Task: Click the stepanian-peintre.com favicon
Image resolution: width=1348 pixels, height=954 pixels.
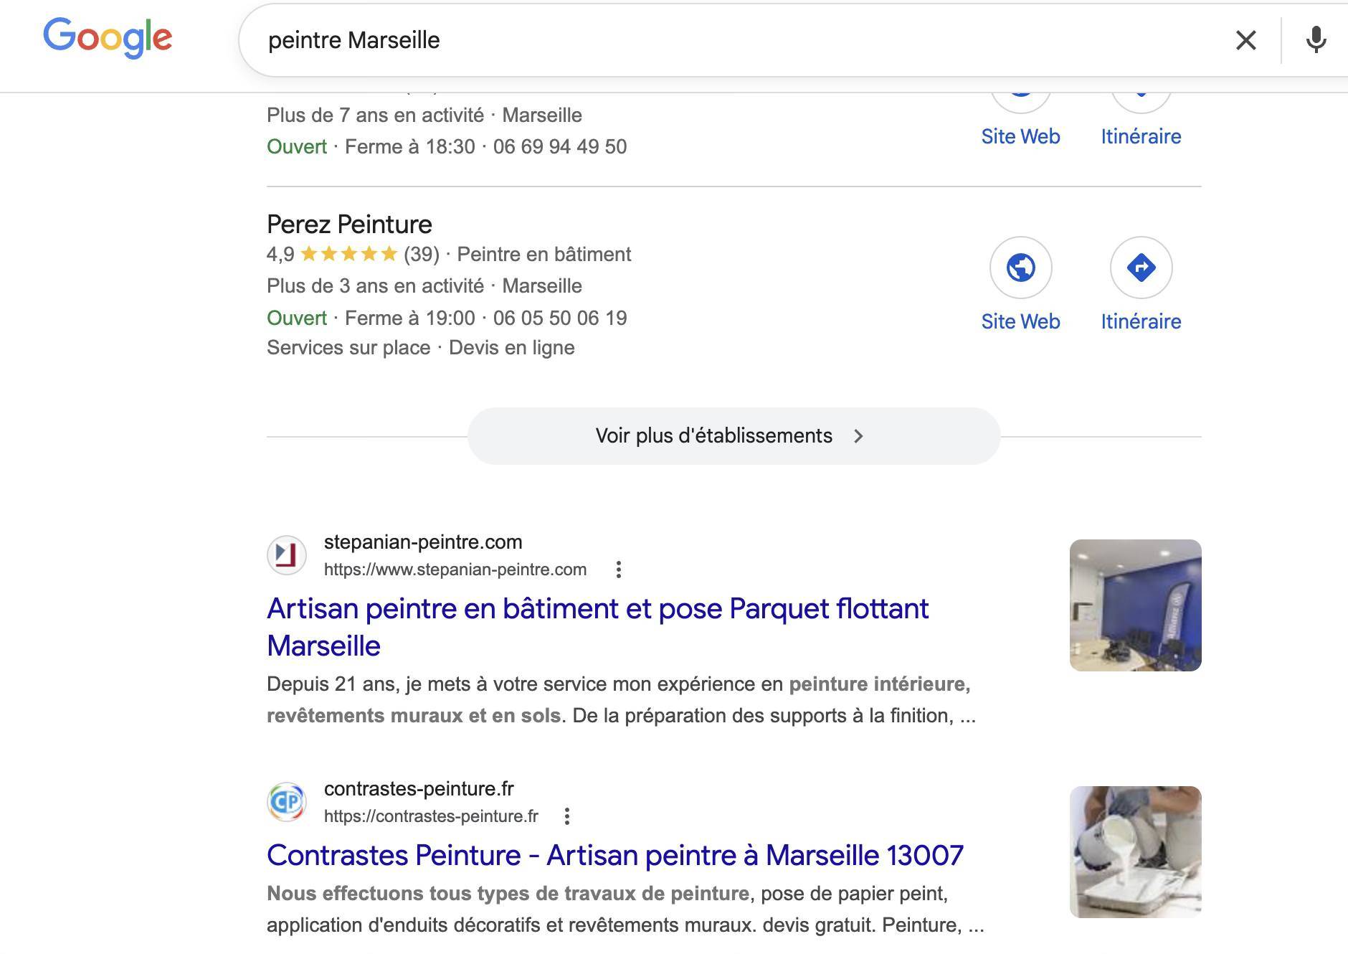Action: [x=287, y=555]
